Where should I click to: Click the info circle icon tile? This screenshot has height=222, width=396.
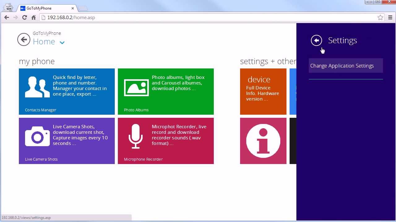(263, 141)
